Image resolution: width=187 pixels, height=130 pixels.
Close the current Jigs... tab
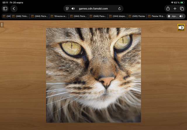point(169,16)
